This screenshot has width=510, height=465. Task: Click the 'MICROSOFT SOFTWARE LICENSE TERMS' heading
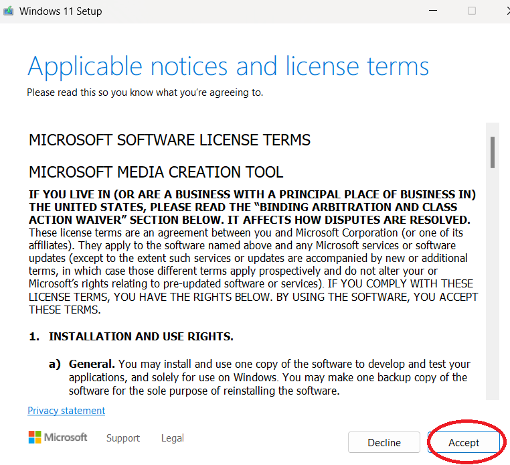coord(169,140)
